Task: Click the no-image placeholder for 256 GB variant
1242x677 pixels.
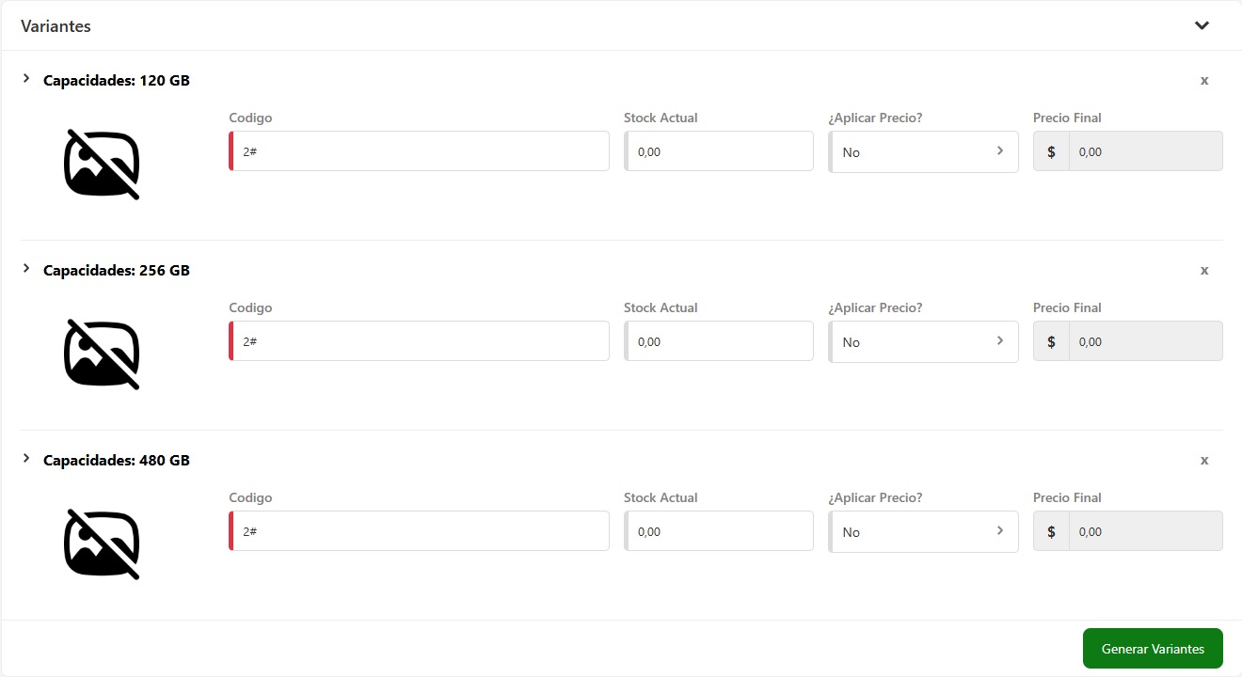Action: [102, 354]
